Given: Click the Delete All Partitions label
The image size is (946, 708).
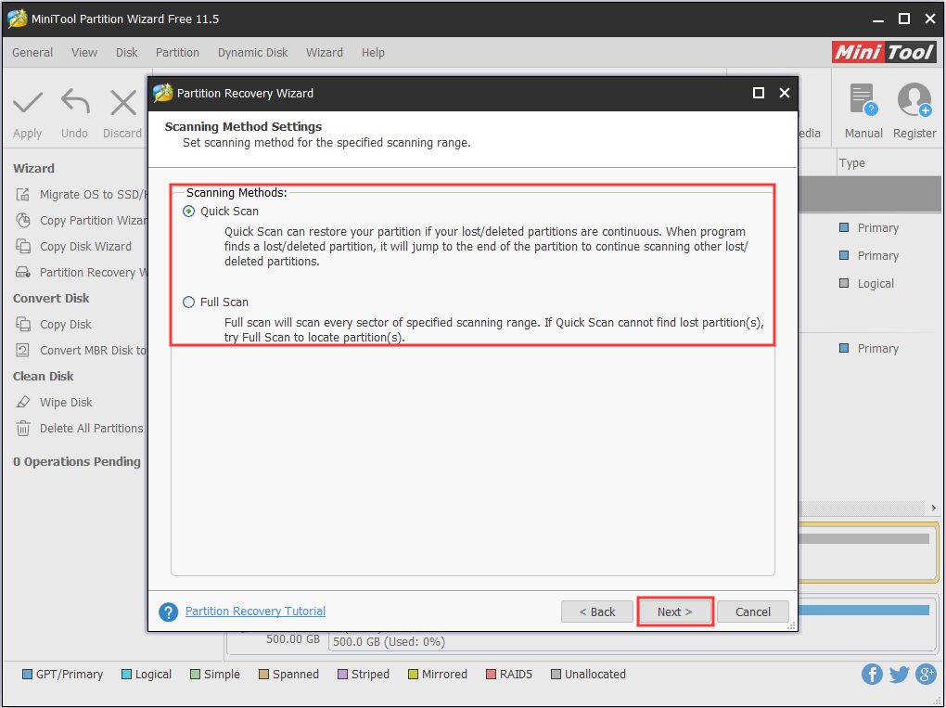Looking at the screenshot, I should coord(92,428).
